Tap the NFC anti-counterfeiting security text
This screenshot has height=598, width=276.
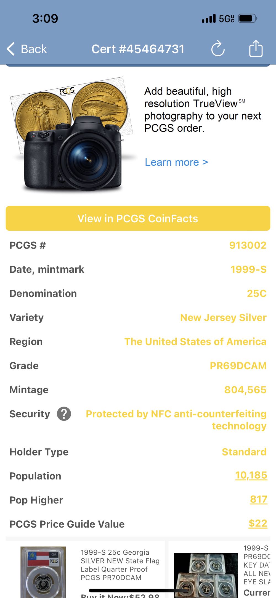click(176, 420)
